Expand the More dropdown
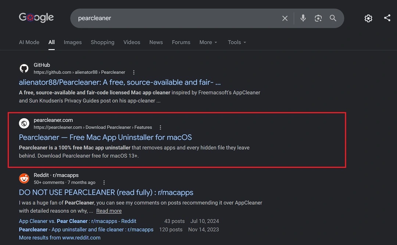This screenshot has width=397, height=245. (x=208, y=42)
